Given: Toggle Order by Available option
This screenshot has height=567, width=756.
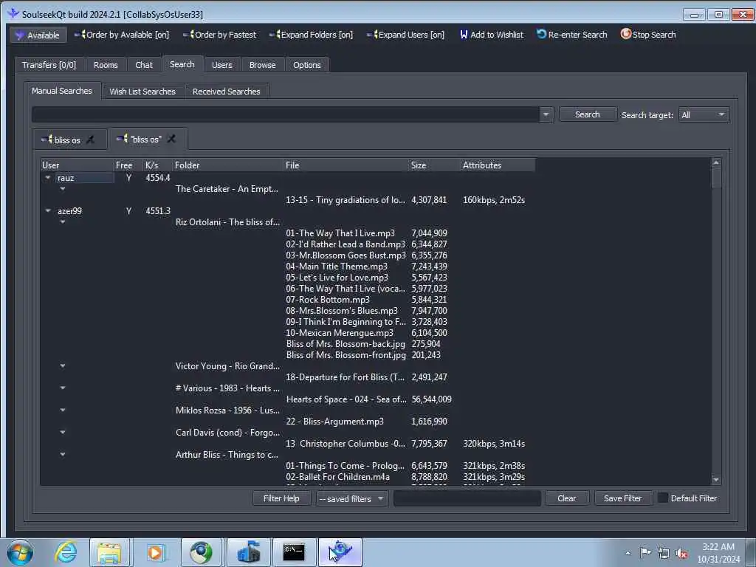Looking at the screenshot, I should click(x=122, y=35).
